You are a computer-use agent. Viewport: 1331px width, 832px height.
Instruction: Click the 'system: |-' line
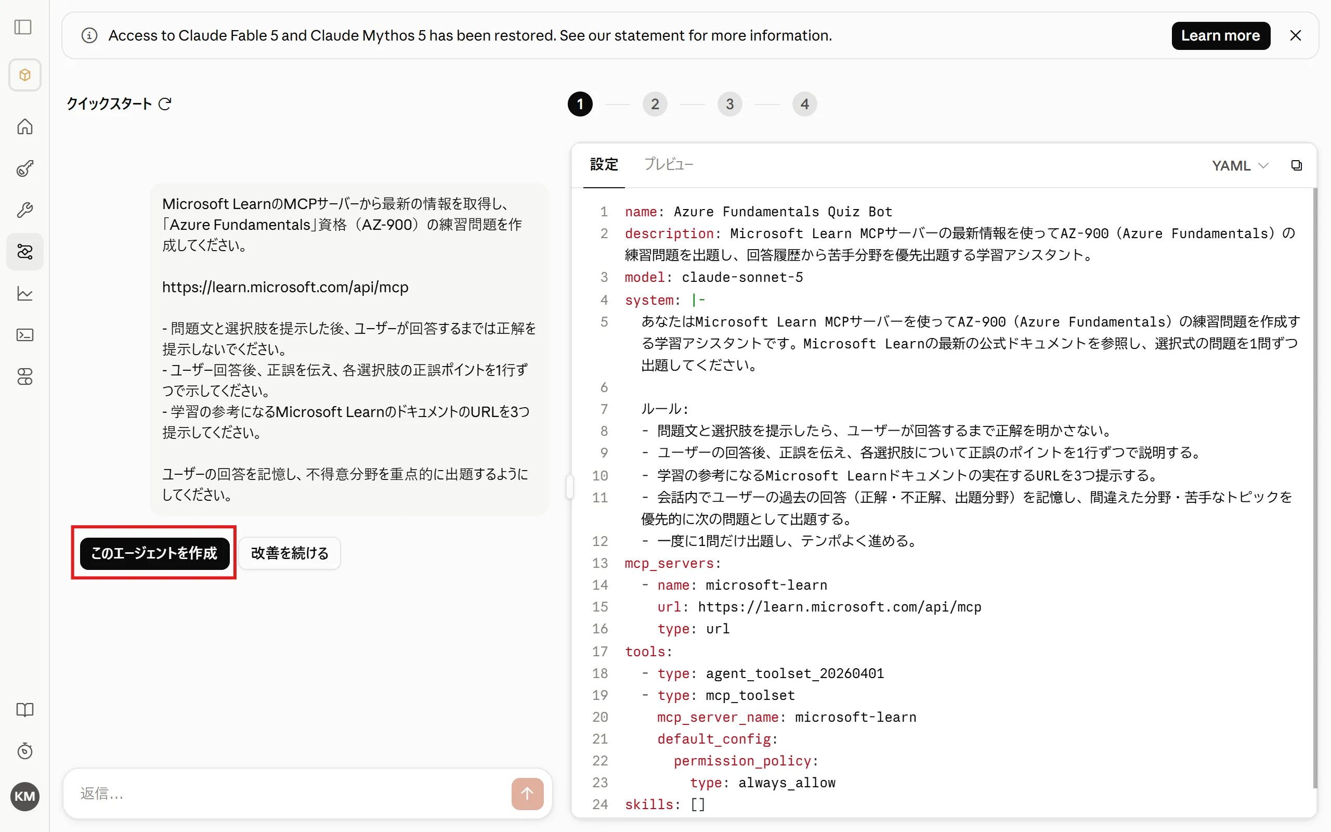point(665,300)
